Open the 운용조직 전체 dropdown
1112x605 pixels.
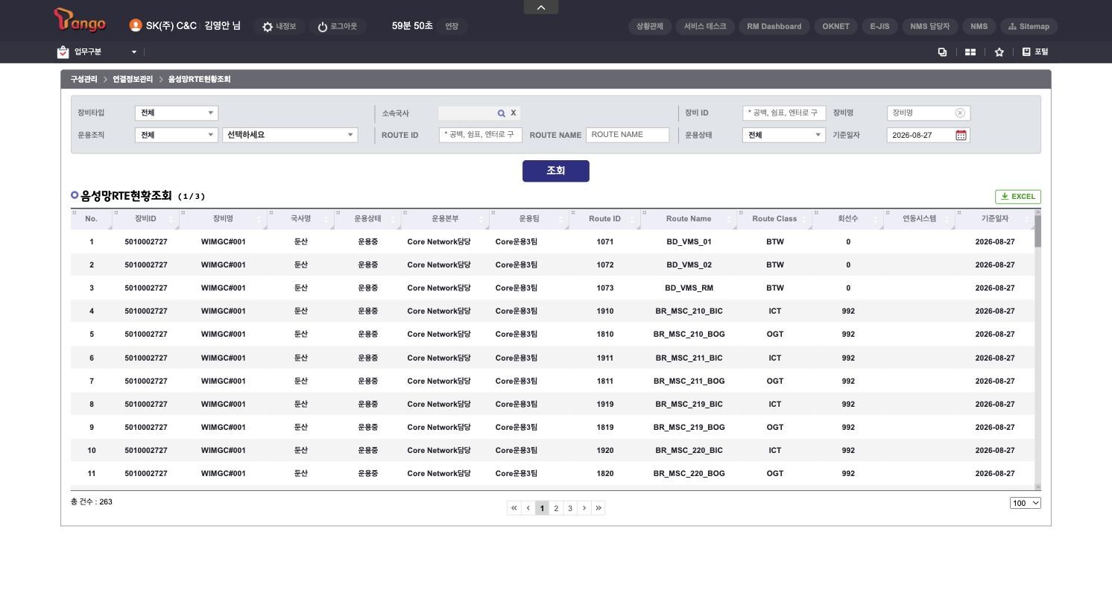177,135
